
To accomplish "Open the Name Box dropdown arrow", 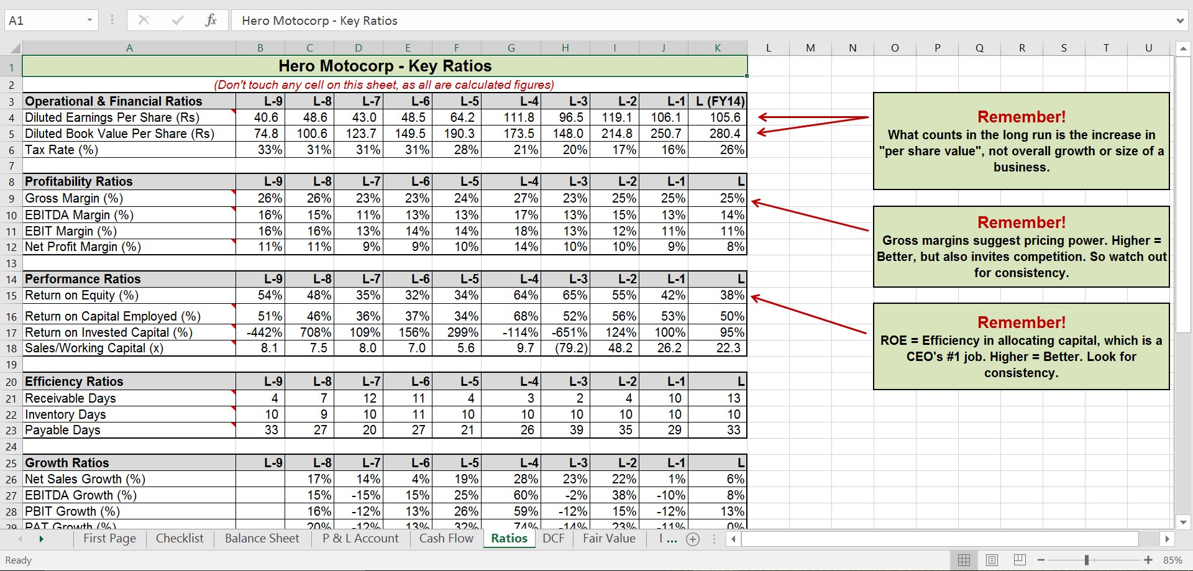I will click(x=89, y=21).
